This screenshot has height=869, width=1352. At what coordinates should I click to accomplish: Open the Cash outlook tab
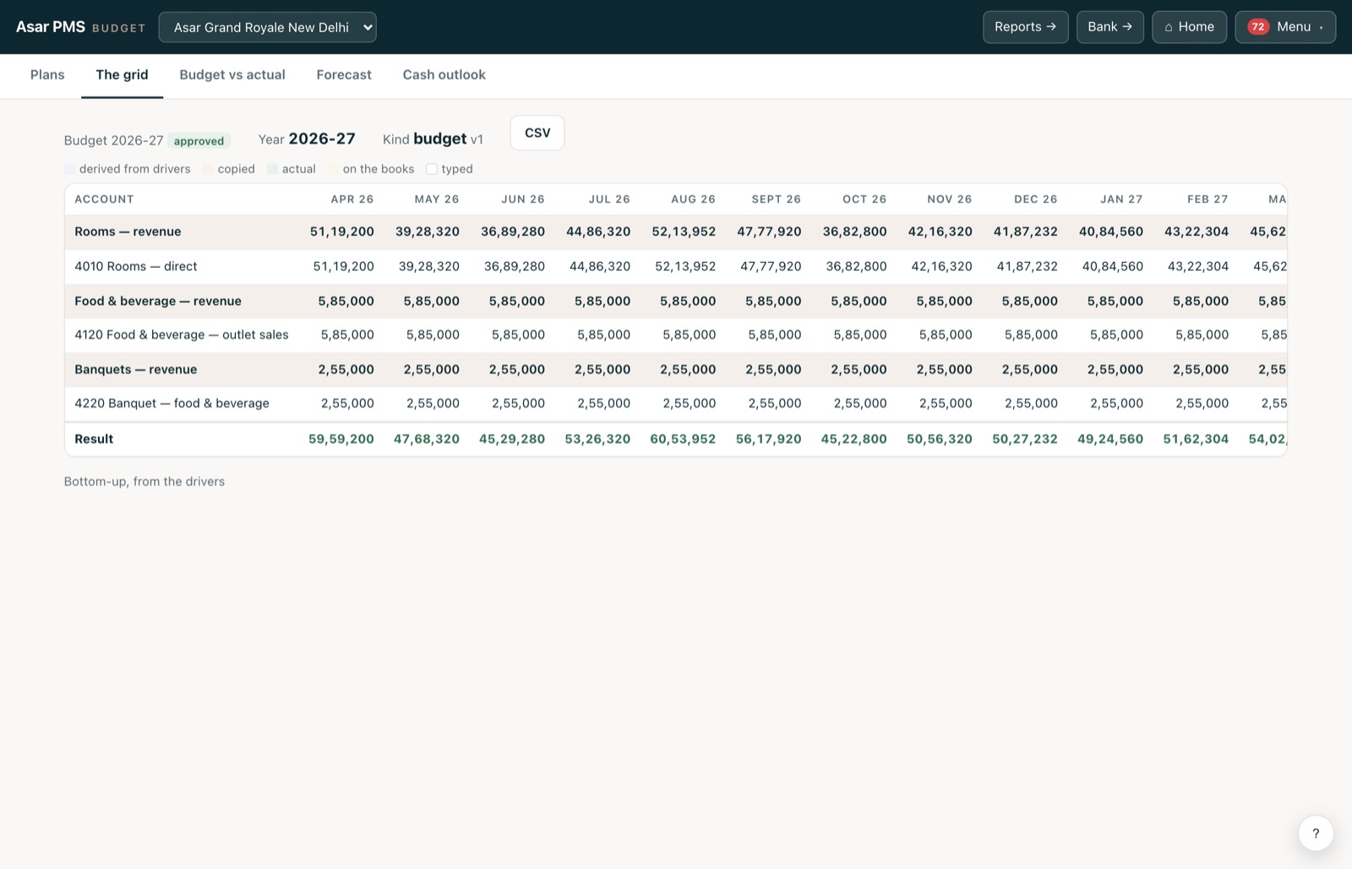444,74
